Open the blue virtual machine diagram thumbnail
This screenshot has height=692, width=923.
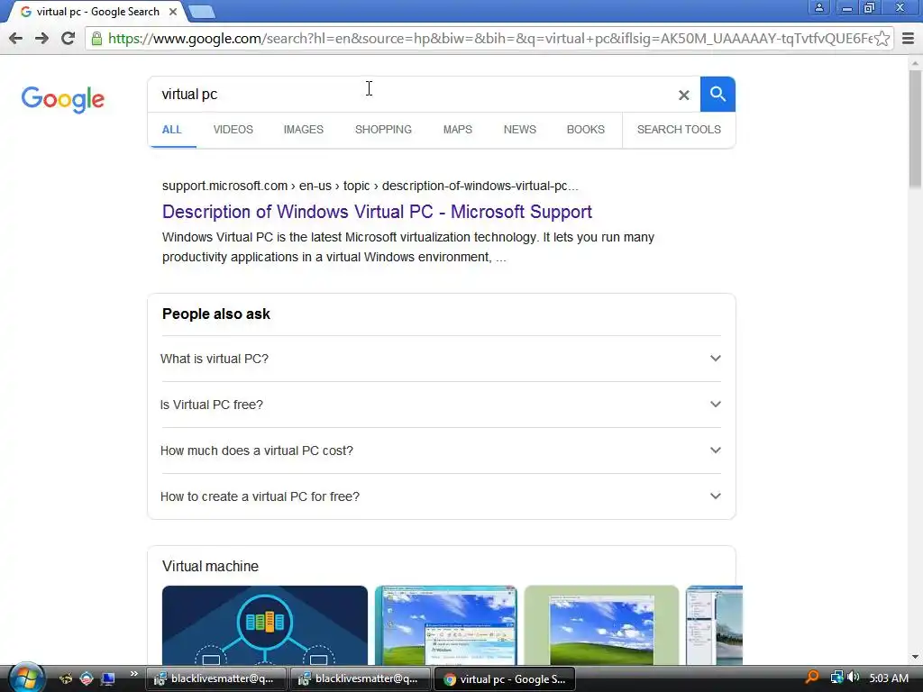pos(265,625)
